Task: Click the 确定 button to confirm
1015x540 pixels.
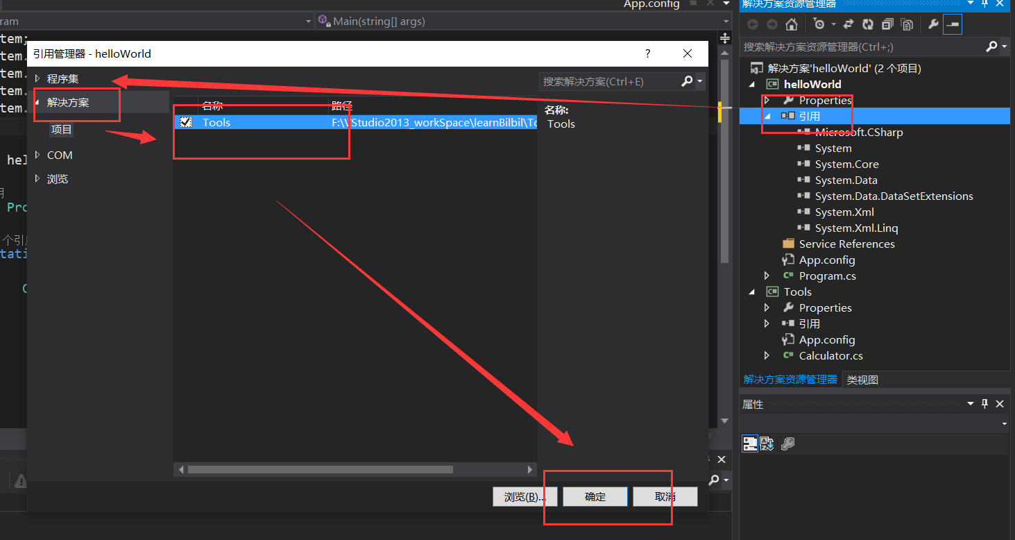Action: (x=594, y=496)
